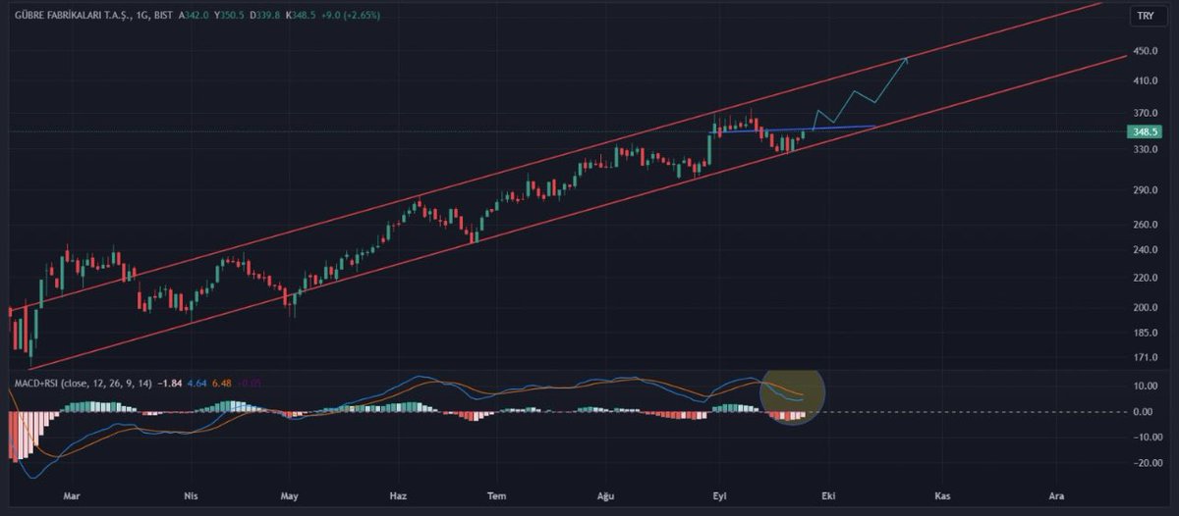Click the 370.0 price axis label
Screen dimensions: 1179x516
1148,114
